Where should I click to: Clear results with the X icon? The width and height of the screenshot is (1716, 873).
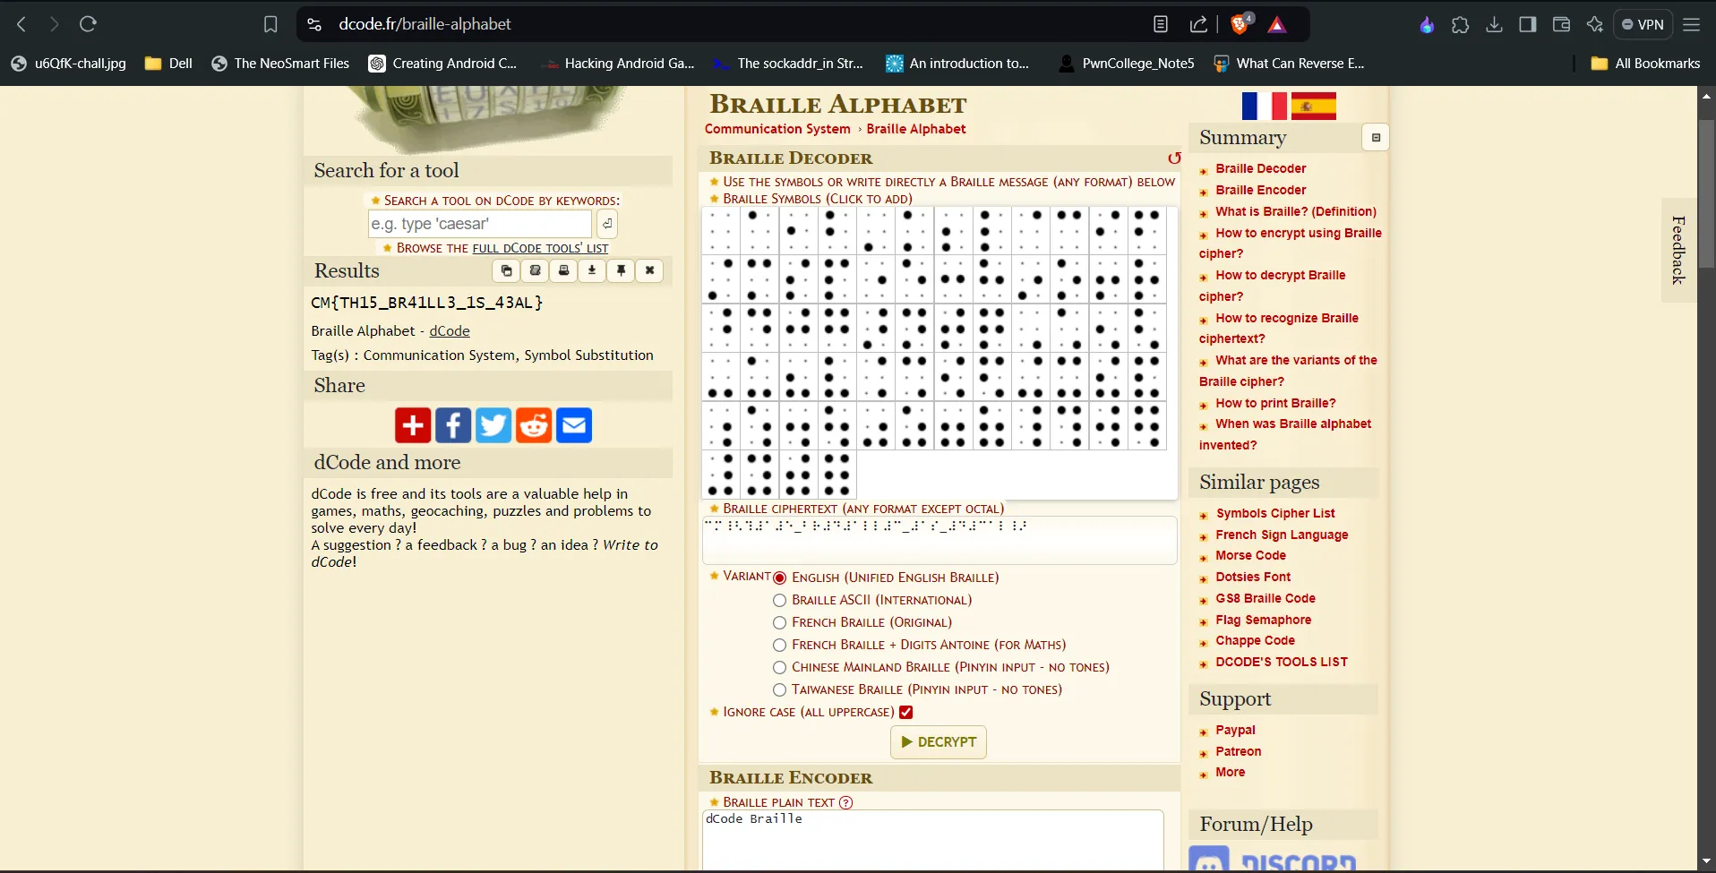coord(649,270)
